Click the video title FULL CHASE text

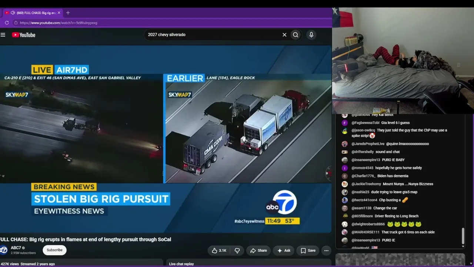86,240
